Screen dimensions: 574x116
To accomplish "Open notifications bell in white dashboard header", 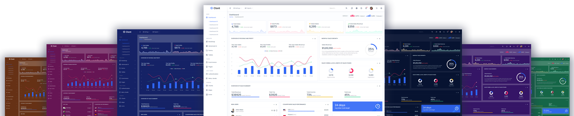I will click(x=366, y=8).
